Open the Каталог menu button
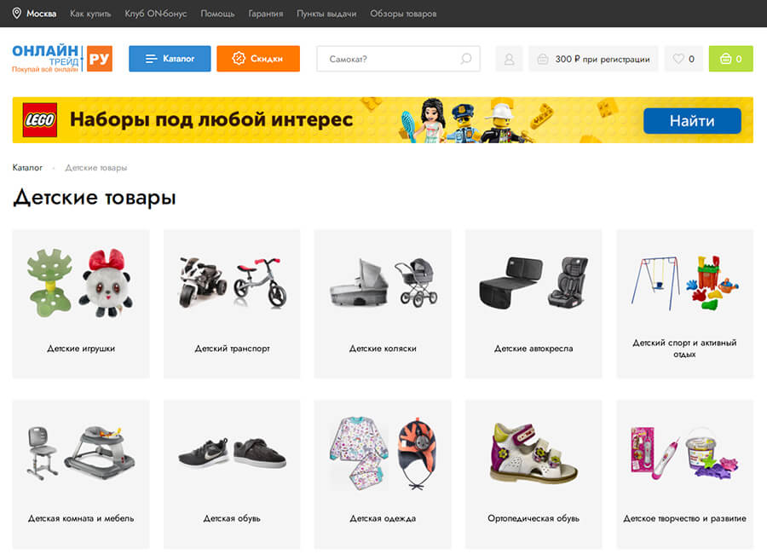The height and width of the screenshot is (560, 767). (x=170, y=59)
